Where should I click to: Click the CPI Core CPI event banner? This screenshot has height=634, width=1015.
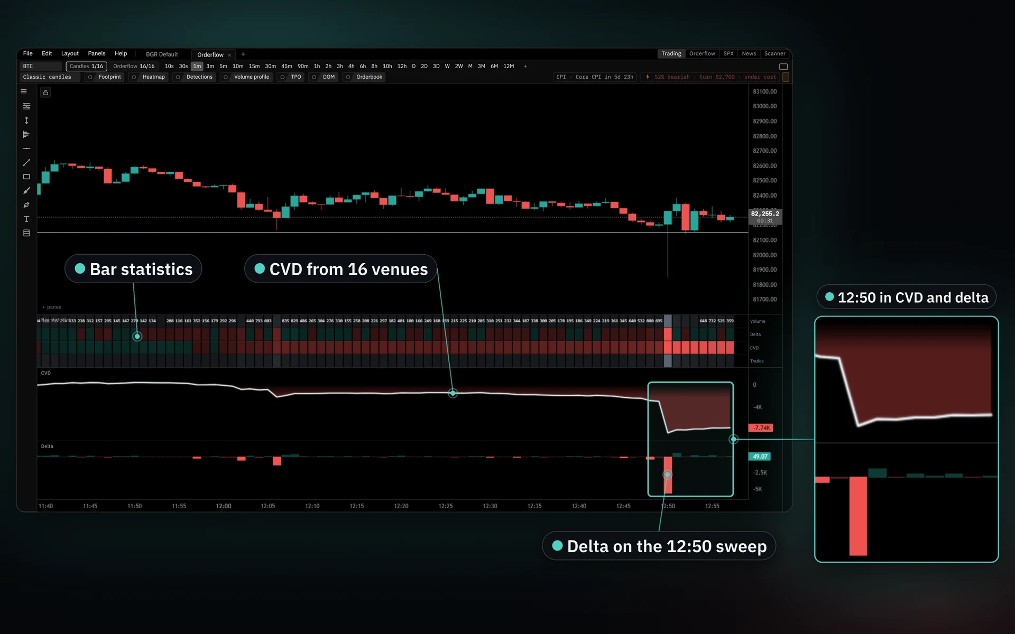[x=595, y=77]
